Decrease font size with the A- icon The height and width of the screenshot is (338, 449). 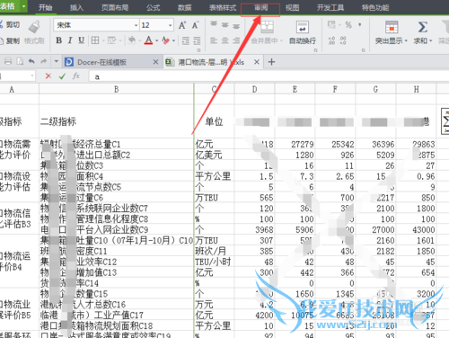point(195,25)
